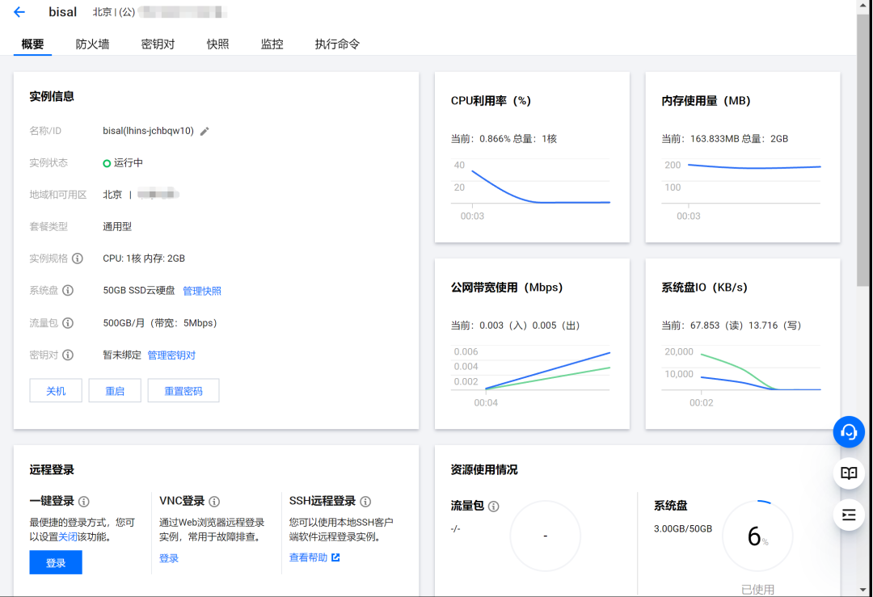
Task: Open the 管理快照 link
Action: tap(202, 291)
